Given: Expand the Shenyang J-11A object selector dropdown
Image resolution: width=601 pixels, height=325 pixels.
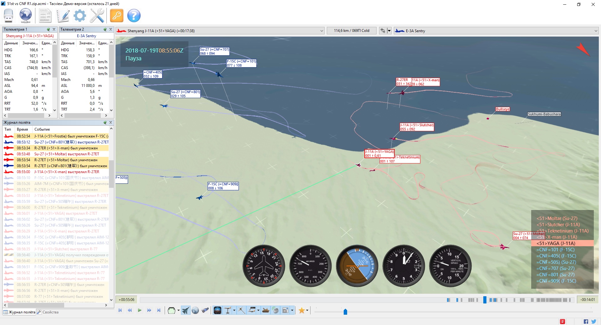Looking at the screenshot, I should [x=321, y=31].
